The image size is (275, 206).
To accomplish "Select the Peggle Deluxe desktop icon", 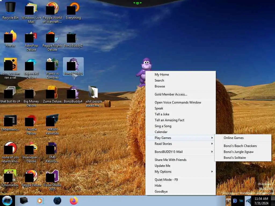I will tap(31, 178).
